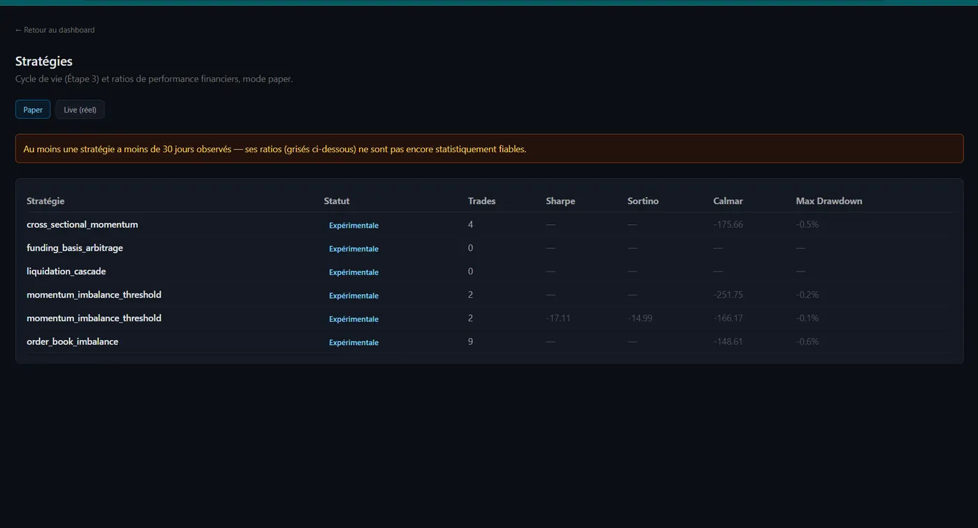The height and width of the screenshot is (528, 978).
Task: Switch to the Paper tab
Action: [x=33, y=110]
